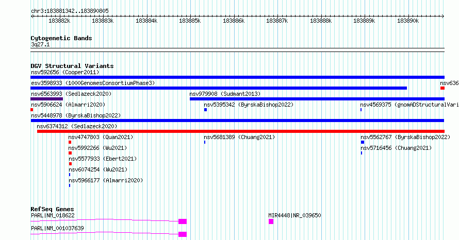This screenshot has height=240, width=459.
Task: Open the MIR4448|NR_039650 gene label
Action: point(294,215)
